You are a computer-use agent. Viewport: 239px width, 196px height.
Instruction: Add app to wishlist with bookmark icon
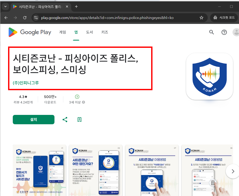[x=79, y=119]
